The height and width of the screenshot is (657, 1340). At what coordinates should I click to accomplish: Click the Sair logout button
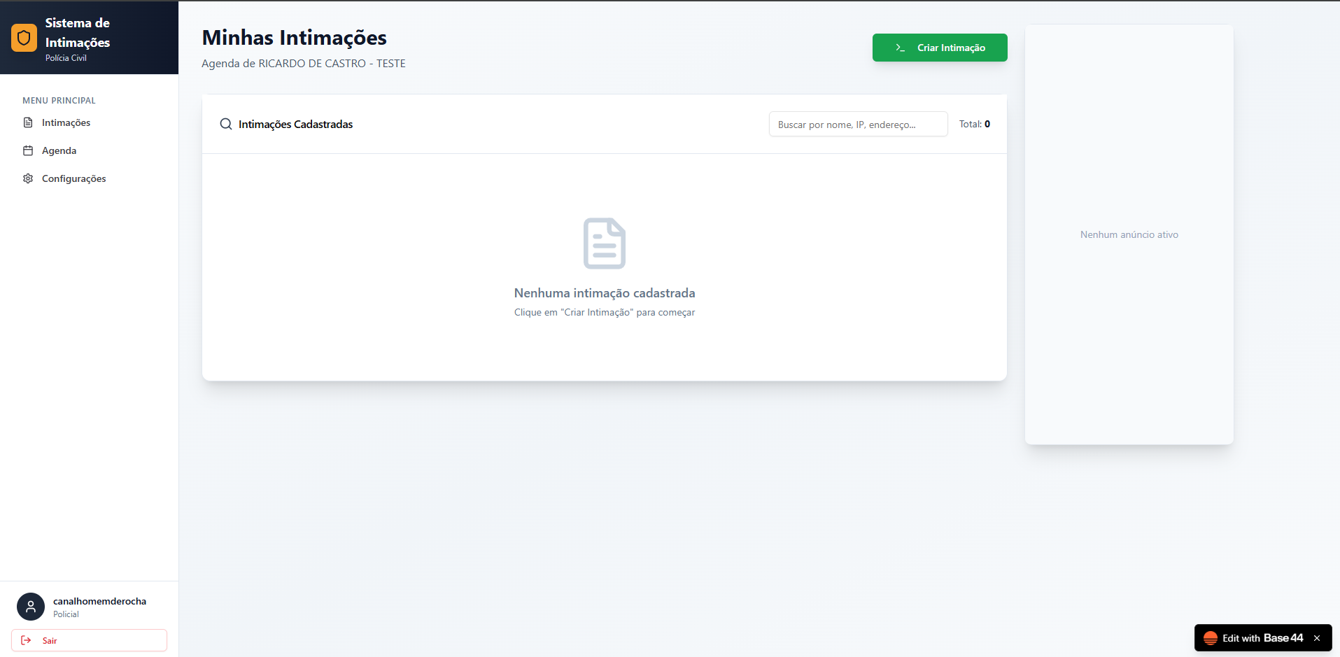(x=90, y=640)
